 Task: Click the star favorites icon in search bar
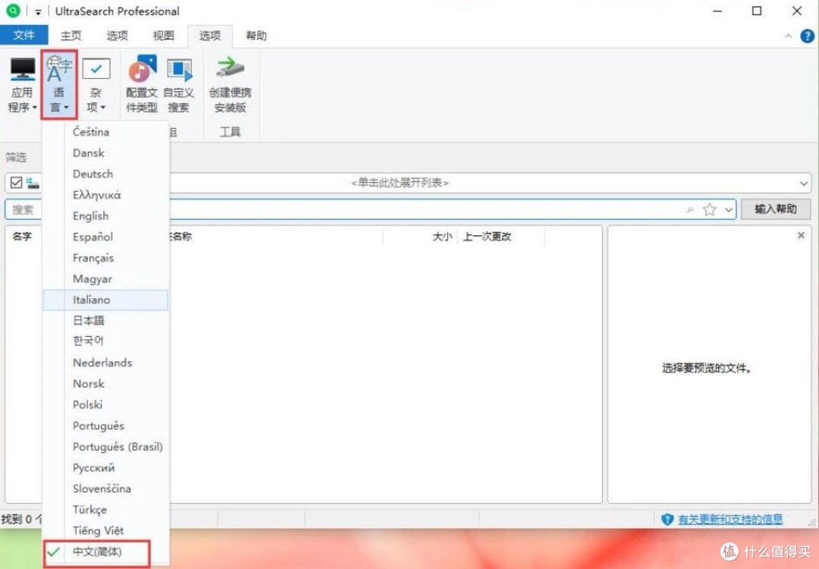click(709, 209)
